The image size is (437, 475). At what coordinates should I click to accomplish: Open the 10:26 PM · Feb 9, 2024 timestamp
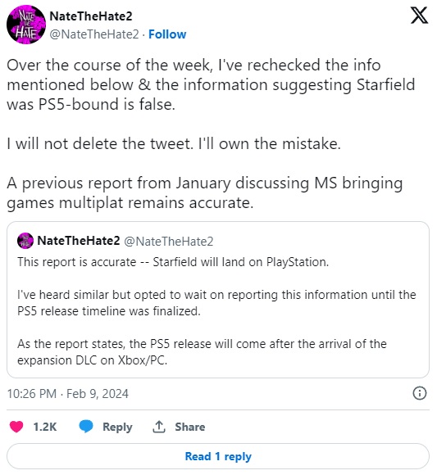[x=67, y=393]
